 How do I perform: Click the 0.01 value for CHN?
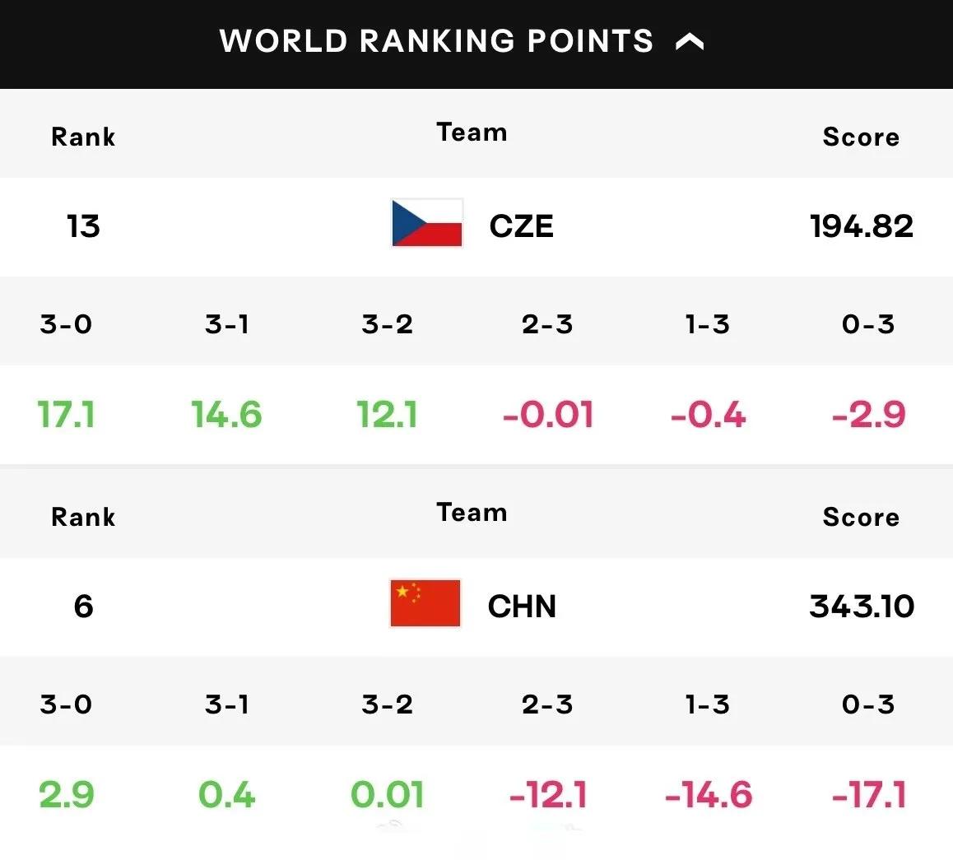tap(387, 794)
